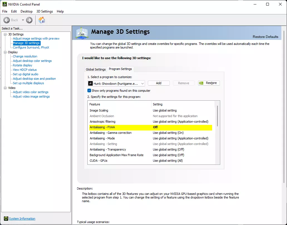Open the 3D Settings menu

[x=45, y=11]
